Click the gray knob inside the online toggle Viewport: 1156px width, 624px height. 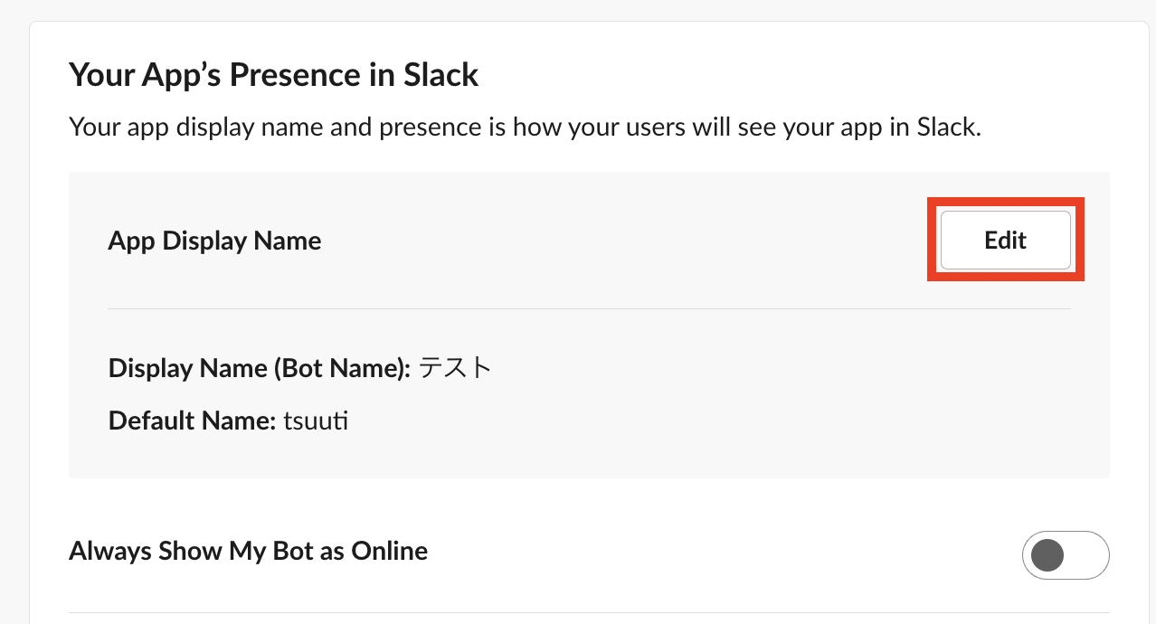click(1047, 554)
